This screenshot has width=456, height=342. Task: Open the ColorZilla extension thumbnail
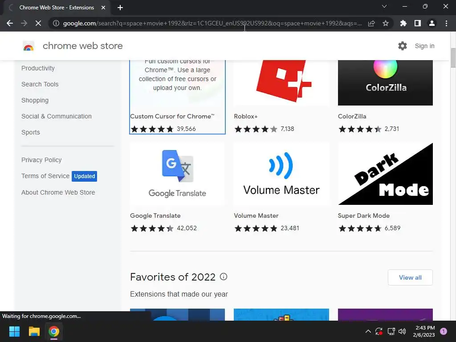pyautogui.click(x=385, y=82)
